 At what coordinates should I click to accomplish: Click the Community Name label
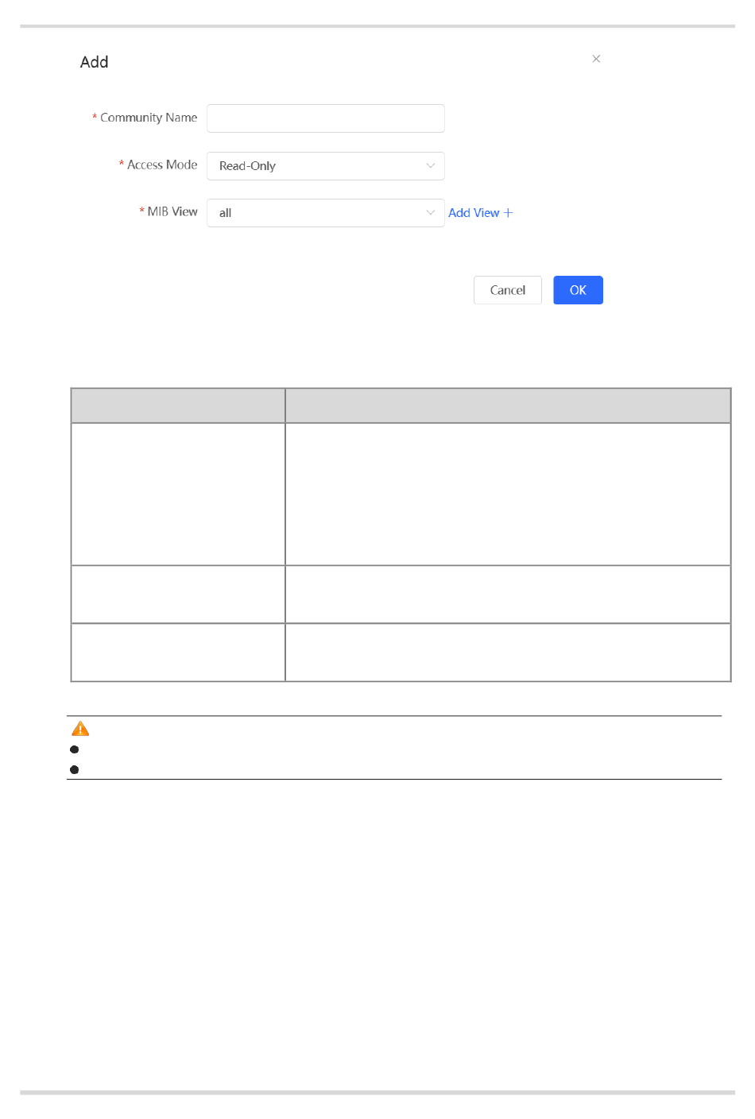(149, 118)
